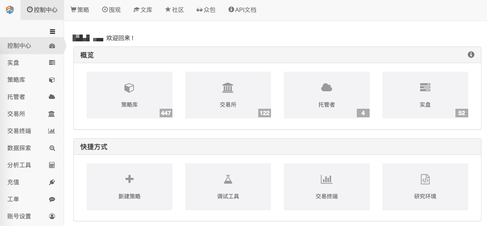The image size is (487, 226).
Task: Go to 分析工具 in the sidebar
Action: point(32,165)
